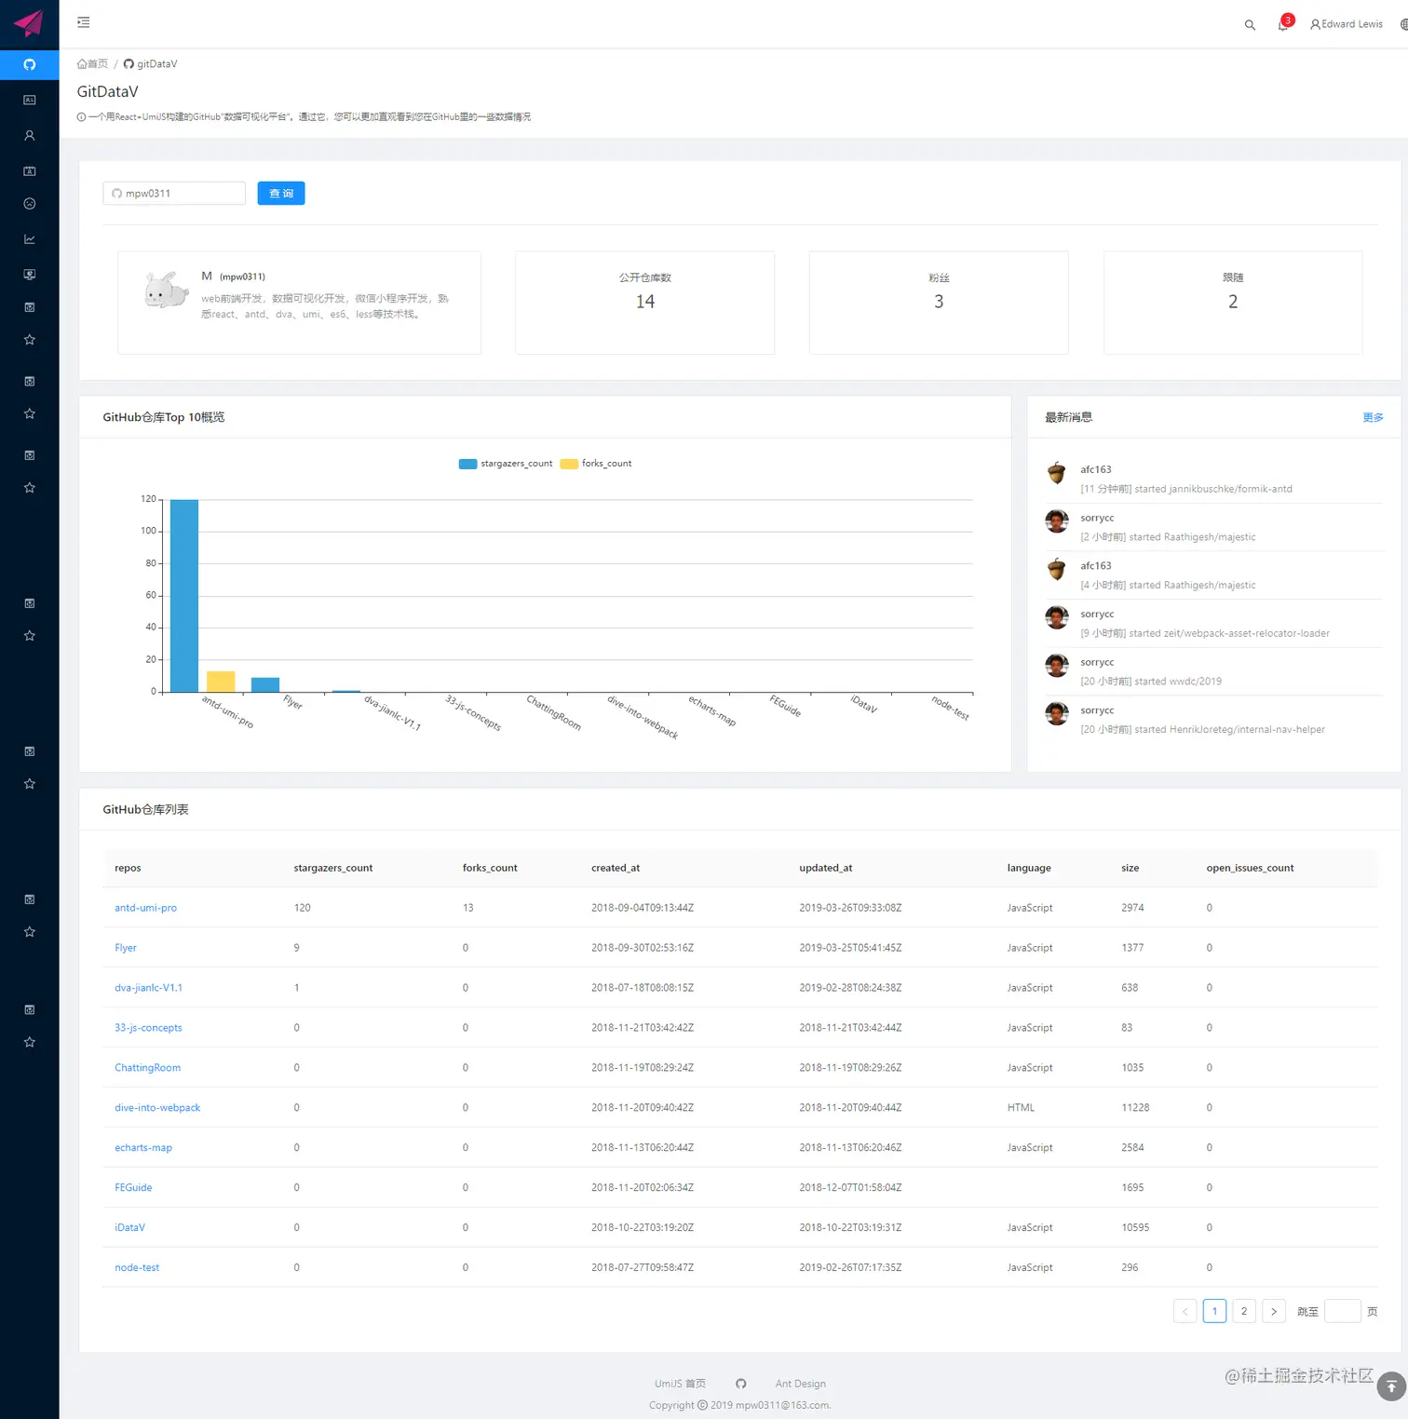Open 33-js-concepts repo link
1408x1419 pixels.
(x=148, y=1028)
